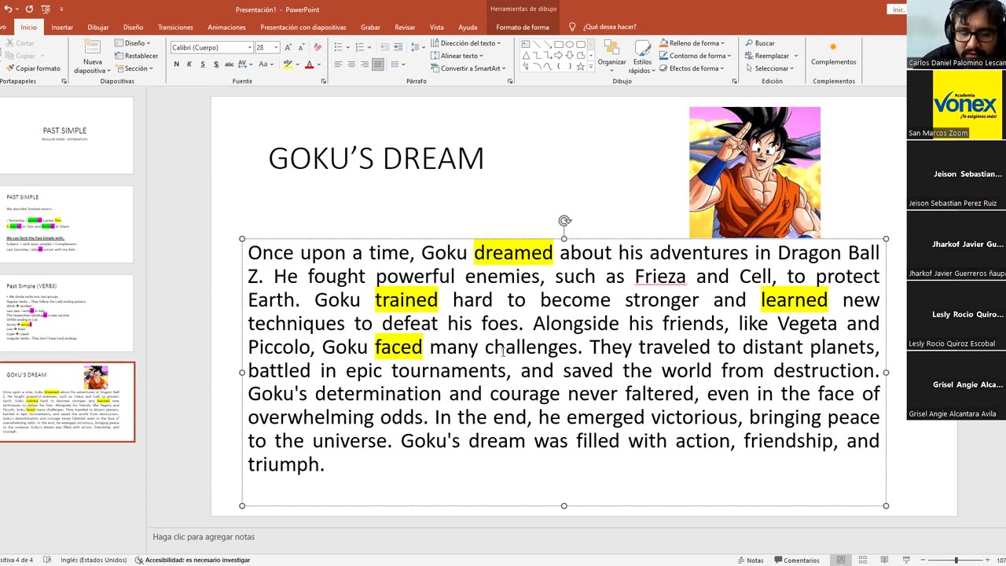Start Slide Show from status bar icon
1006x566 pixels.
(906, 560)
